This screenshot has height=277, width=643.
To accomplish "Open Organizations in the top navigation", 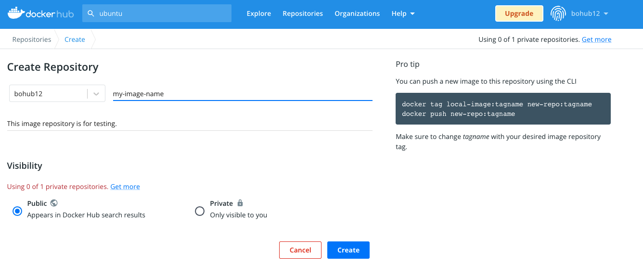I will (357, 13).
